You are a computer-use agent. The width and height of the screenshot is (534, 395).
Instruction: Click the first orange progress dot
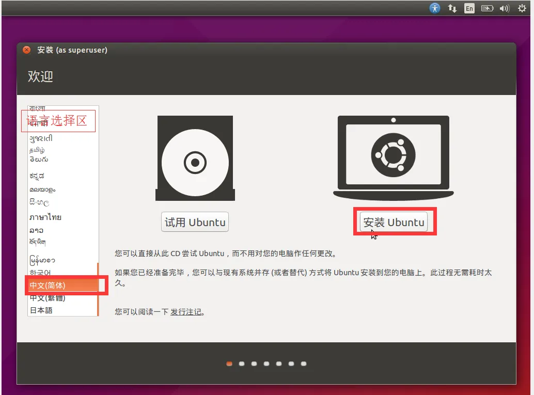[229, 364]
